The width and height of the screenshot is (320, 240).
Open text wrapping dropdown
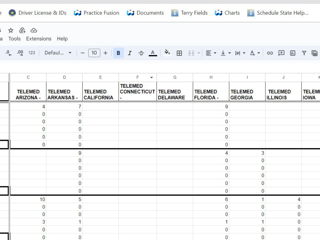pos(240,53)
